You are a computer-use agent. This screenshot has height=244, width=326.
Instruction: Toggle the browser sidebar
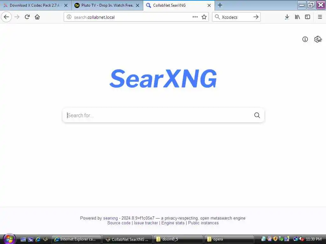(308, 17)
